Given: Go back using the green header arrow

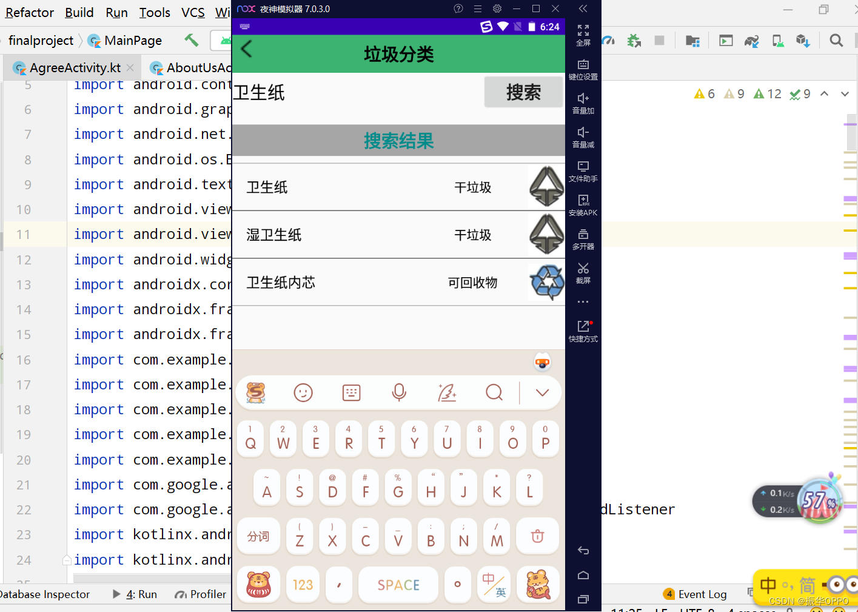Looking at the screenshot, I should [246, 49].
